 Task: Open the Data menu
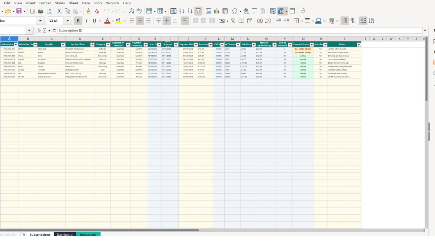pyautogui.click(x=86, y=3)
